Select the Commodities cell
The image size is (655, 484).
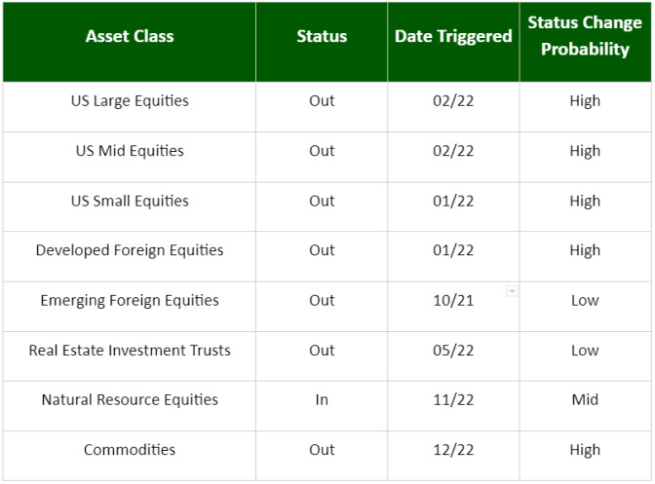[x=130, y=455]
